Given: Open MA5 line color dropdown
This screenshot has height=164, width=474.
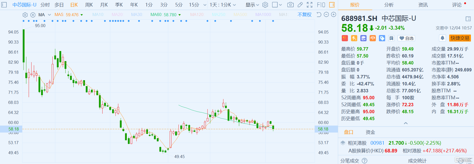Looking at the screenshot, I should pos(82,15).
